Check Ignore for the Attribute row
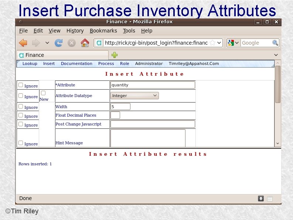Viewport: 293px width, 220px height. [21, 85]
